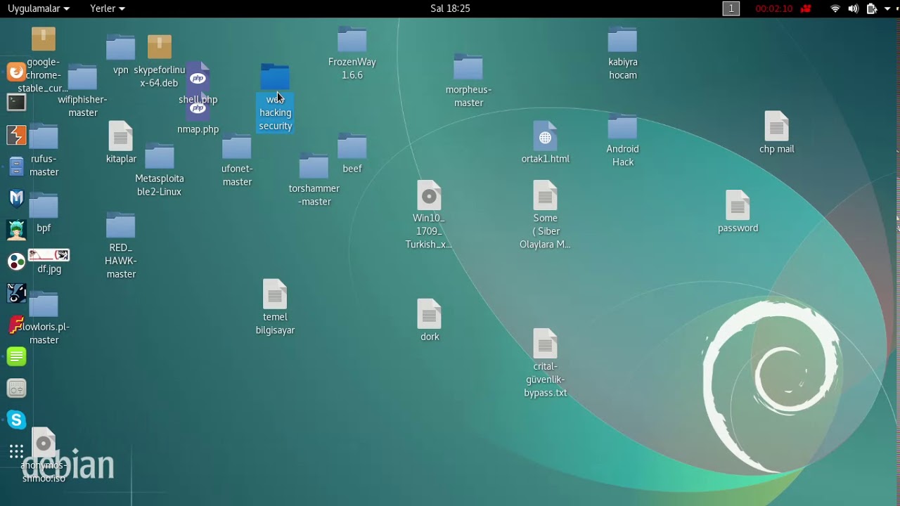This screenshot has height=506, width=900.
Task: Click the red F dock icon
Action: coord(16,325)
